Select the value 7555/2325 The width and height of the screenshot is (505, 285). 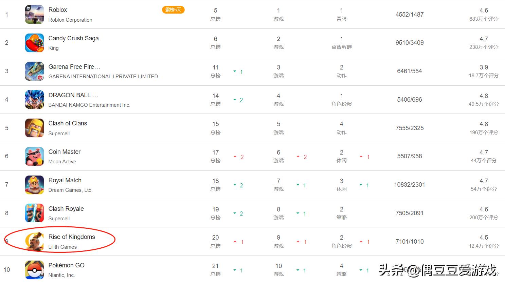point(410,128)
